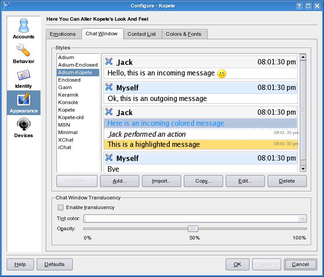Open the Behavior wrench icon
Viewport: 324px width, 277px height.
click(23, 50)
